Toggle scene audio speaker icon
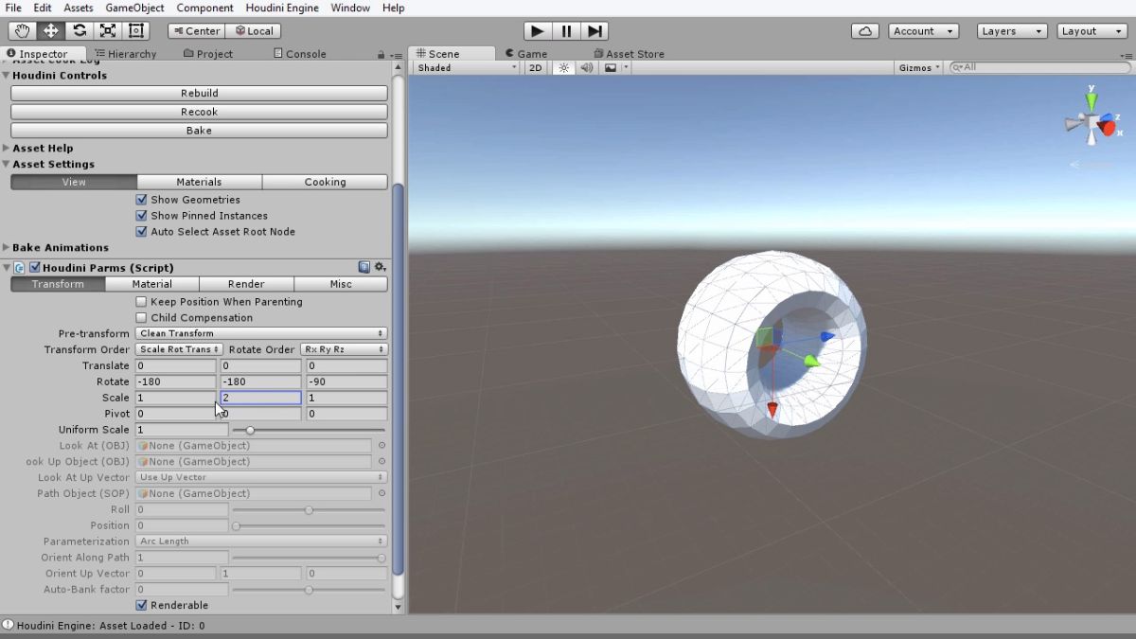 587,68
